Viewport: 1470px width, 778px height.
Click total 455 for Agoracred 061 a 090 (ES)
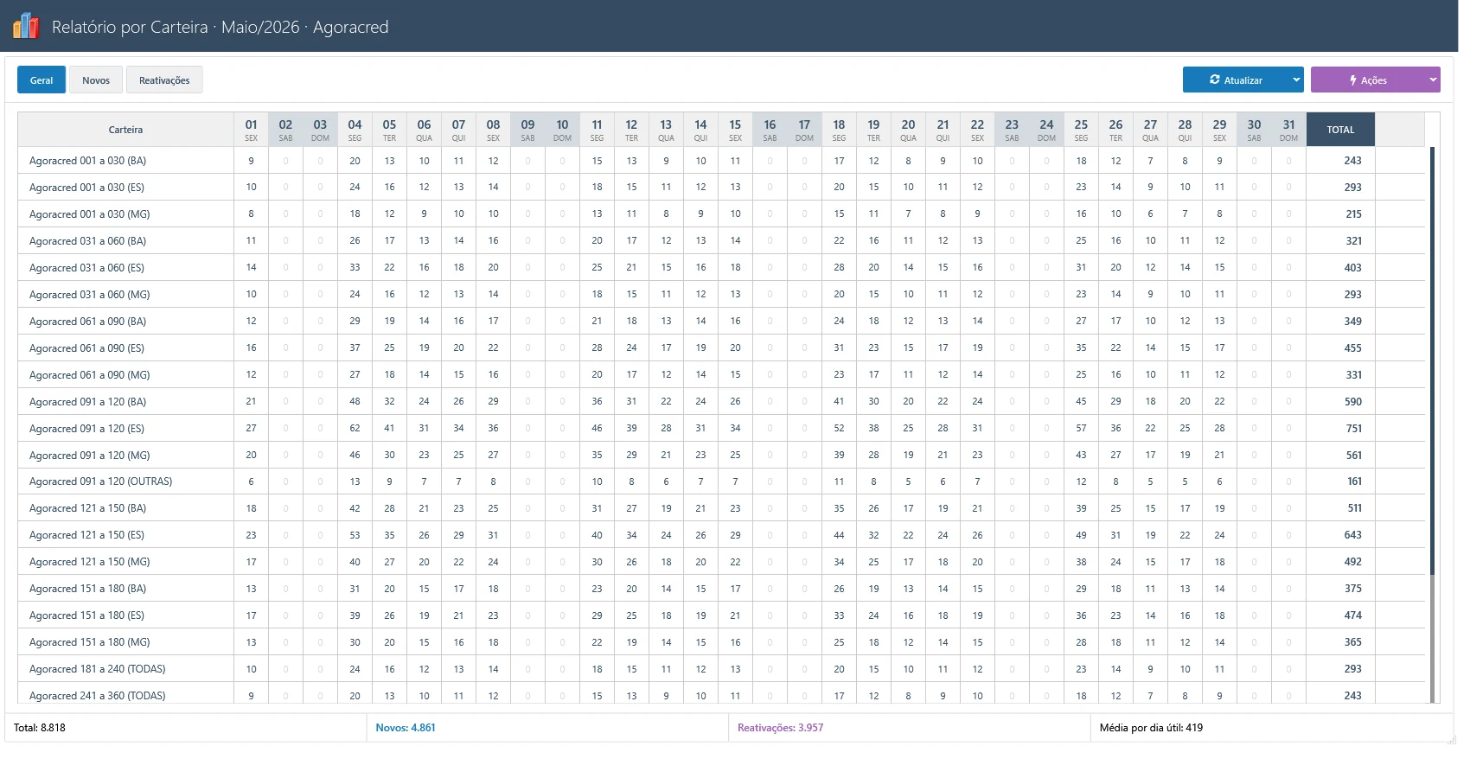[x=1353, y=348]
